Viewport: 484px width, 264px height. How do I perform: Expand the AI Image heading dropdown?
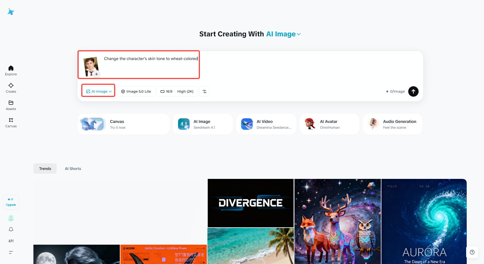click(283, 34)
